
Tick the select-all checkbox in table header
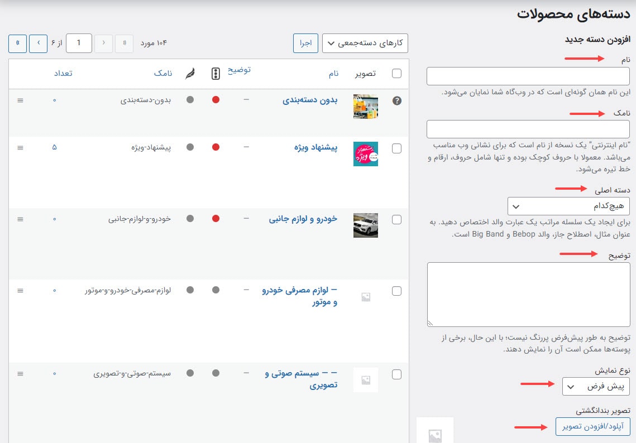tap(397, 74)
